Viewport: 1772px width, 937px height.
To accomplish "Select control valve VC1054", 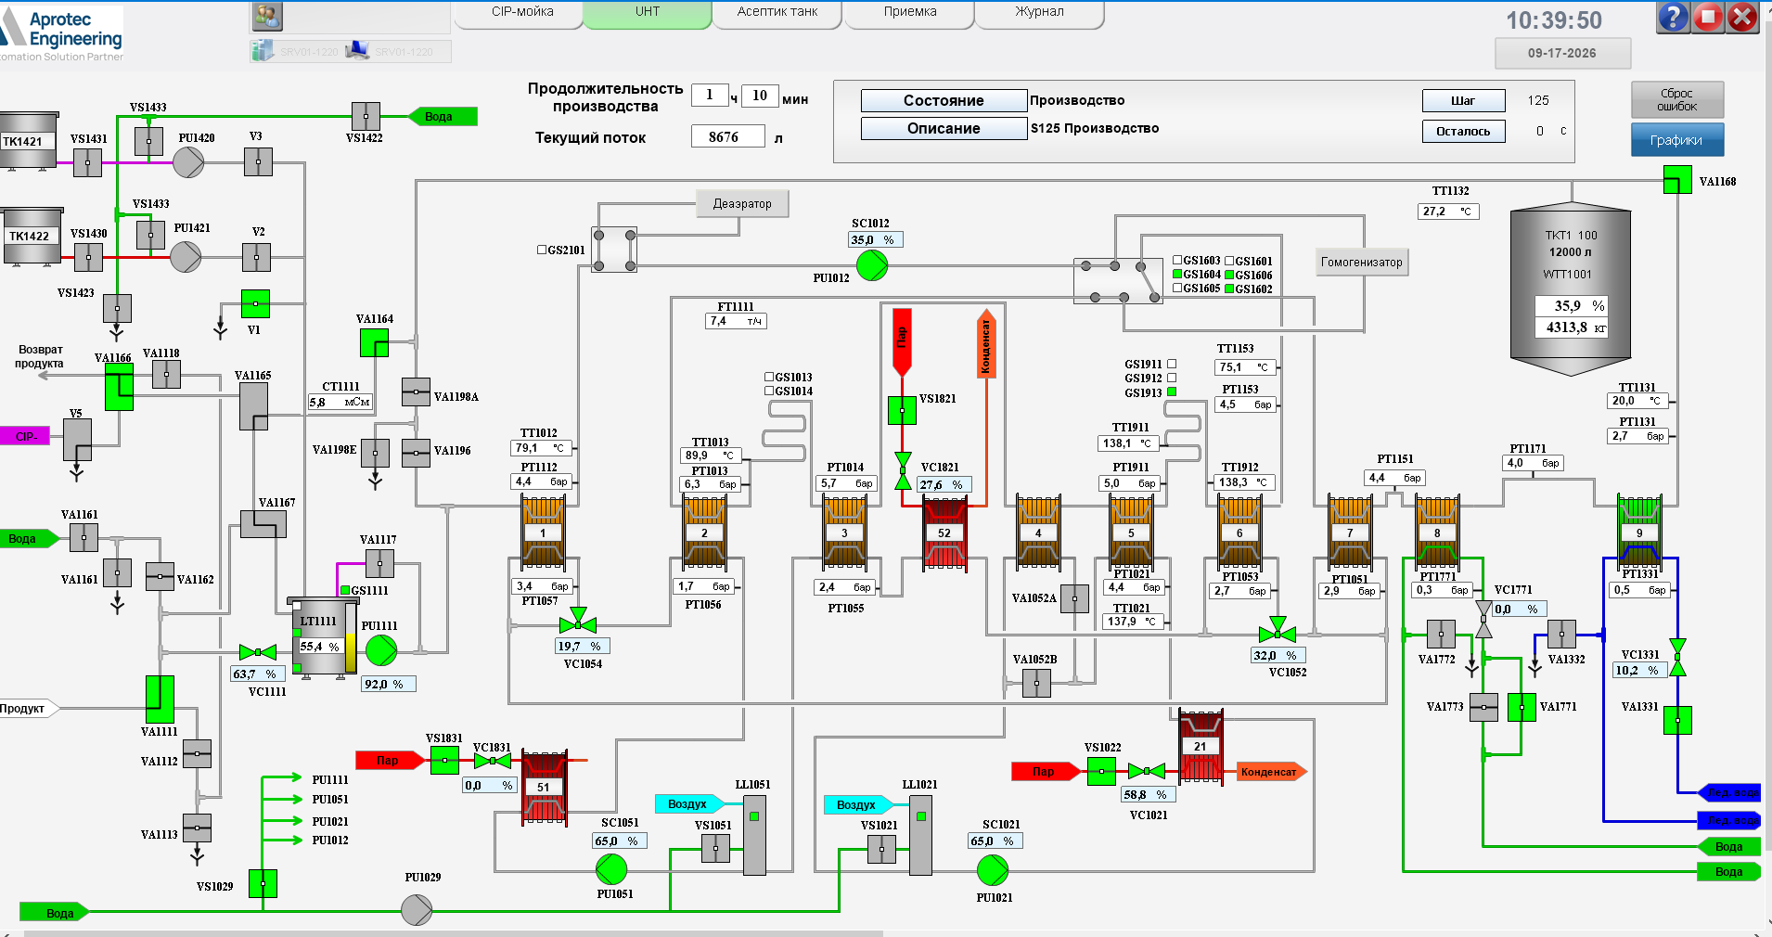I will pyautogui.click(x=577, y=622).
